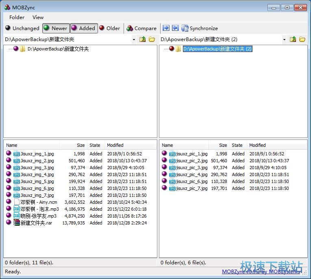Turn off the Added filter

coord(84,28)
